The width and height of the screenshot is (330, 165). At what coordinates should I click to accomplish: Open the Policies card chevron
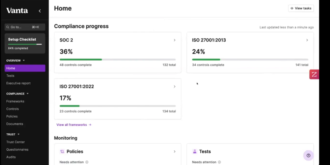tap(174, 152)
